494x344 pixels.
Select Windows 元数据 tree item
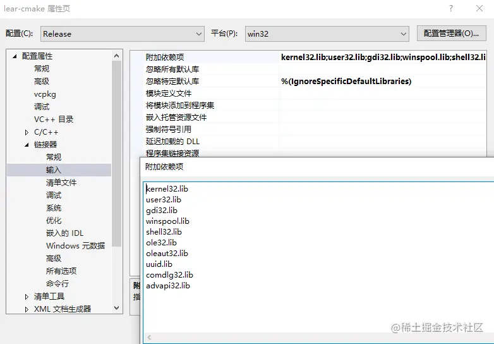pos(75,245)
